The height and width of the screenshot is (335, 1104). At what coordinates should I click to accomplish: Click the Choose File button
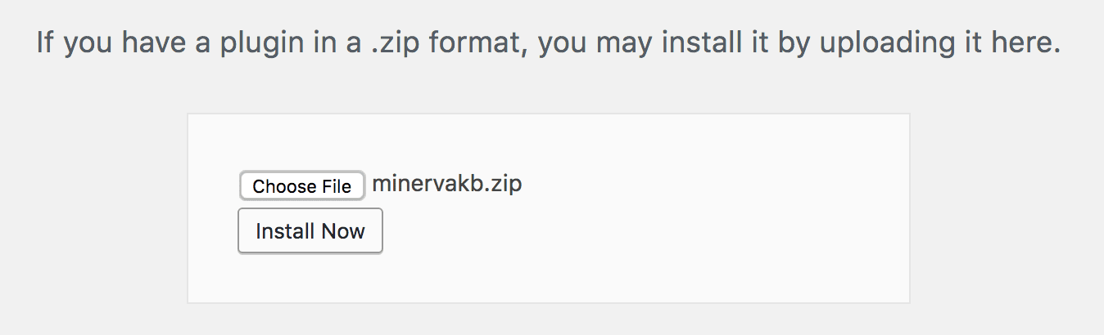[x=301, y=186]
